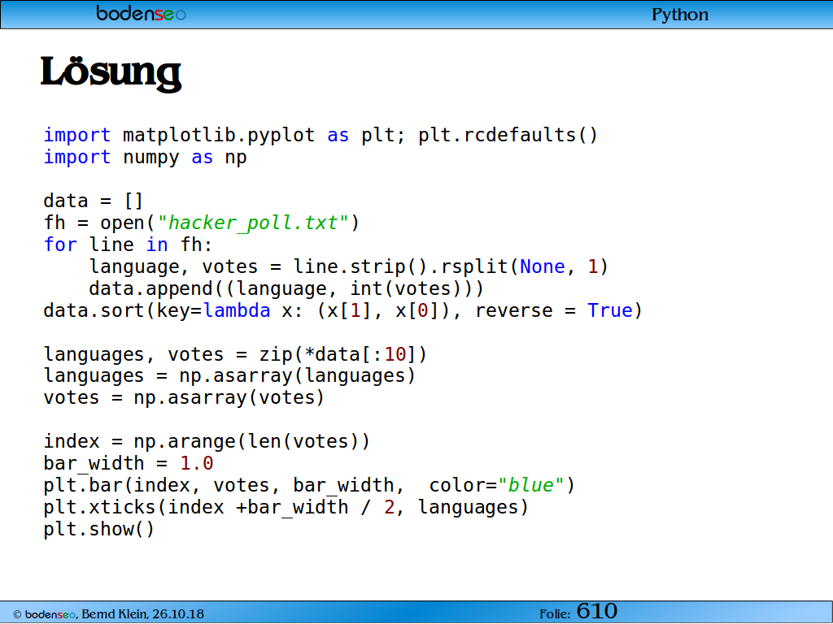Click the line 'for line in fh:'
Screen dimensions: 833x624
128,245
